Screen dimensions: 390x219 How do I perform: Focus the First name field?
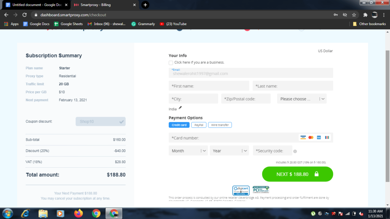pos(209,86)
